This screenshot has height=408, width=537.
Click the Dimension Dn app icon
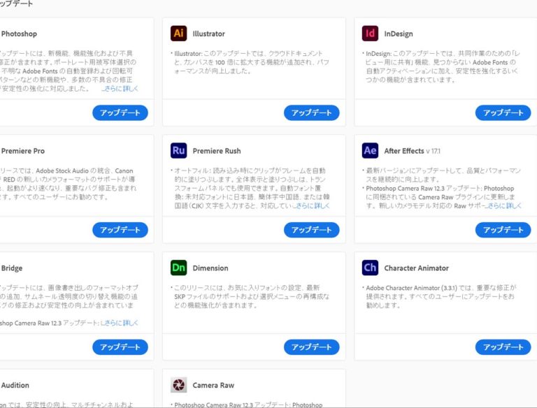pos(179,268)
